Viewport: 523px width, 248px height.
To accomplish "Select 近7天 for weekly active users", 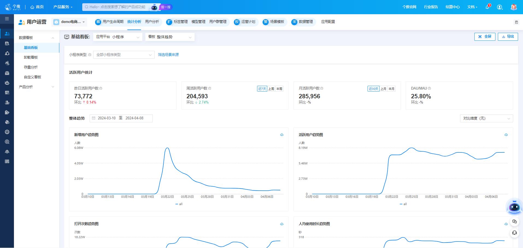I will coord(262,89).
